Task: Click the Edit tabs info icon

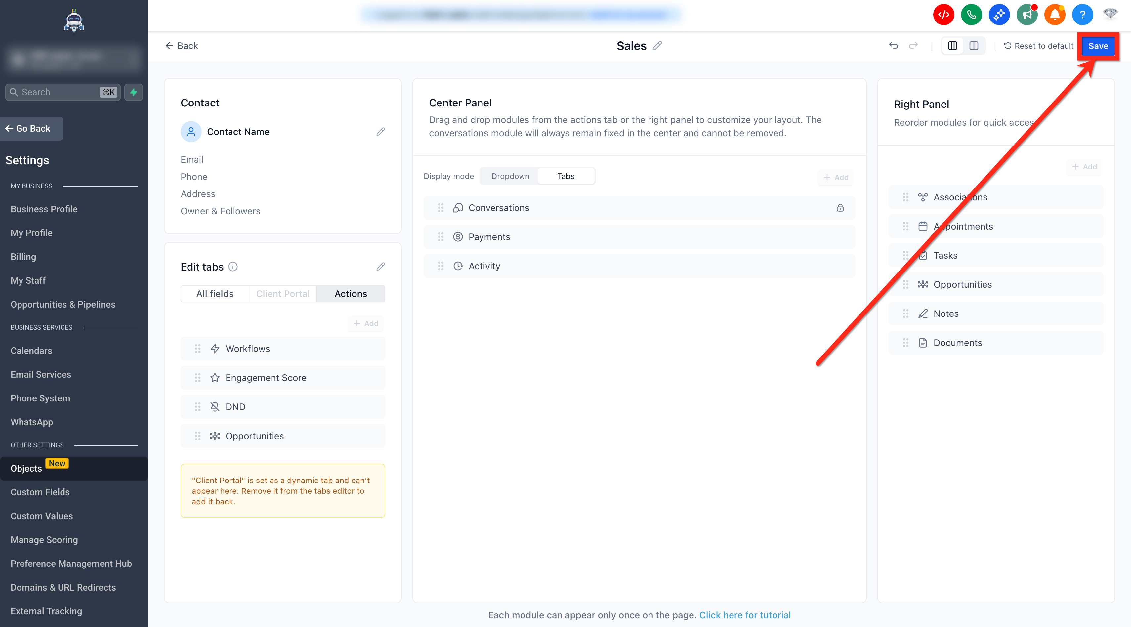Action: 233,267
